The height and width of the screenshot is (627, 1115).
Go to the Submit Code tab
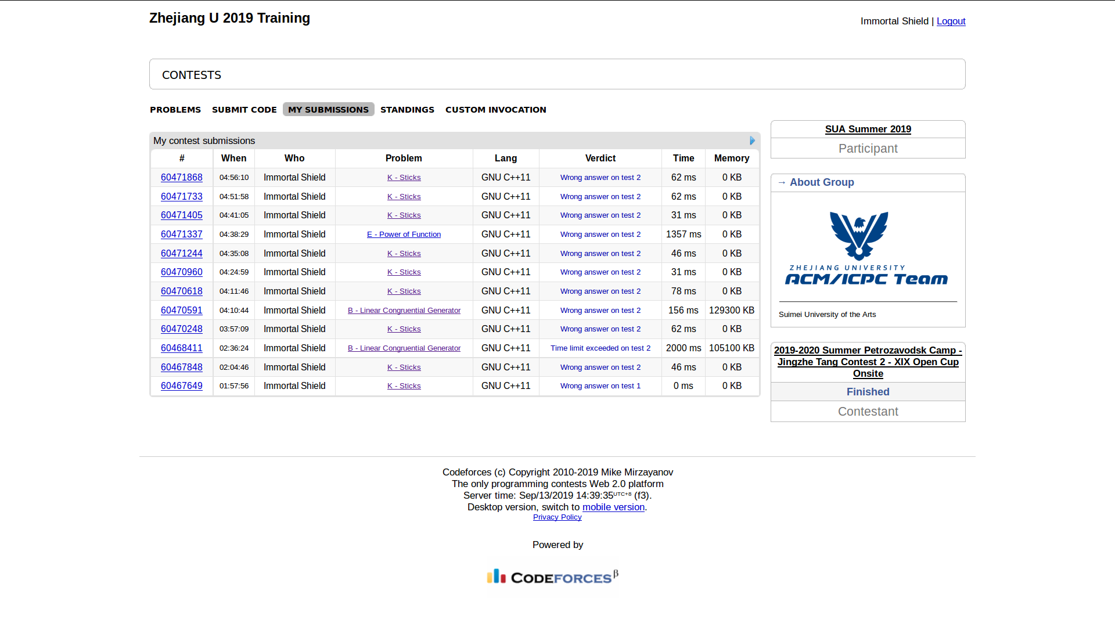tap(244, 110)
